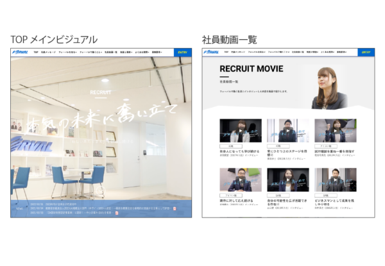This screenshot has height=266, width=385.
Task: Click the ENTRY button on the TOP page
Action: 183,53
